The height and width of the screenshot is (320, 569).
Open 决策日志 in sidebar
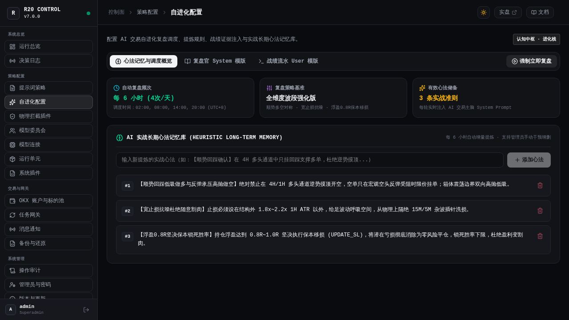pos(48,61)
